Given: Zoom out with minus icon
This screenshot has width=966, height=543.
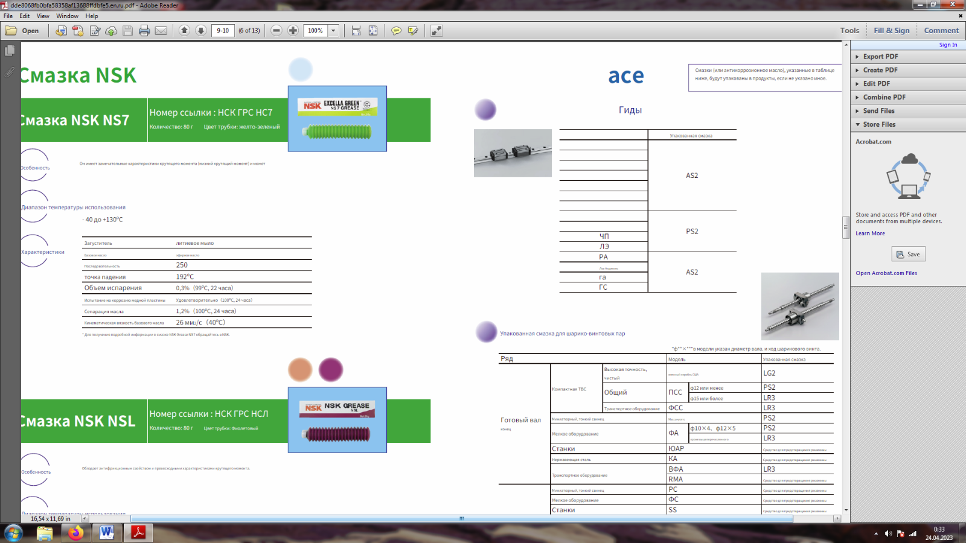Looking at the screenshot, I should click(x=277, y=30).
